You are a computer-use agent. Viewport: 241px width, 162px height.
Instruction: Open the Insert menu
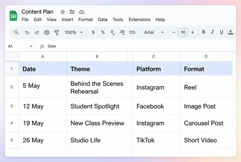[67, 20]
